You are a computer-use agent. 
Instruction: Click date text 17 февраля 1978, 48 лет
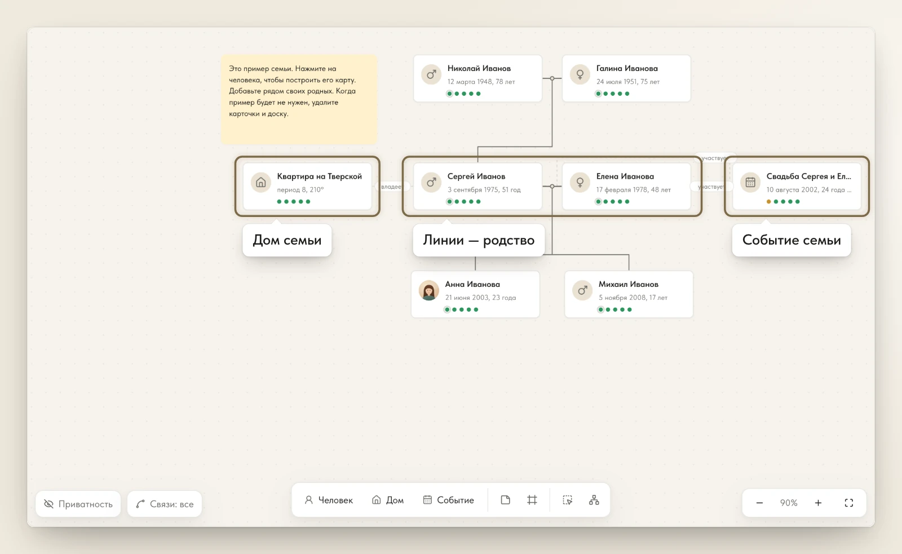[634, 190]
